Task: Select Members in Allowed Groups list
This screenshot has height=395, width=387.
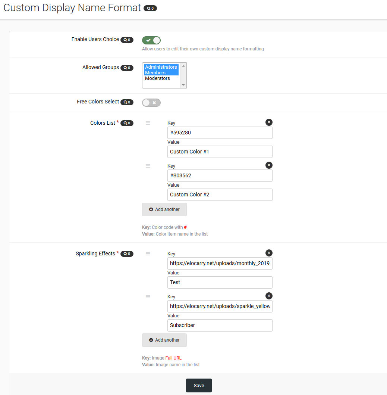Action: tap(161, 72)
